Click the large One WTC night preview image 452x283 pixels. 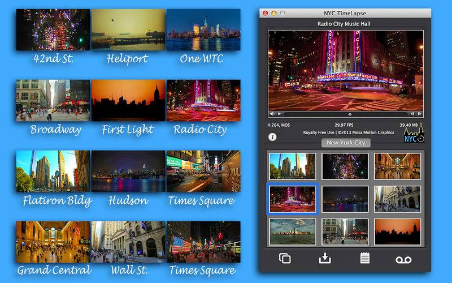[x=203, y=30]
